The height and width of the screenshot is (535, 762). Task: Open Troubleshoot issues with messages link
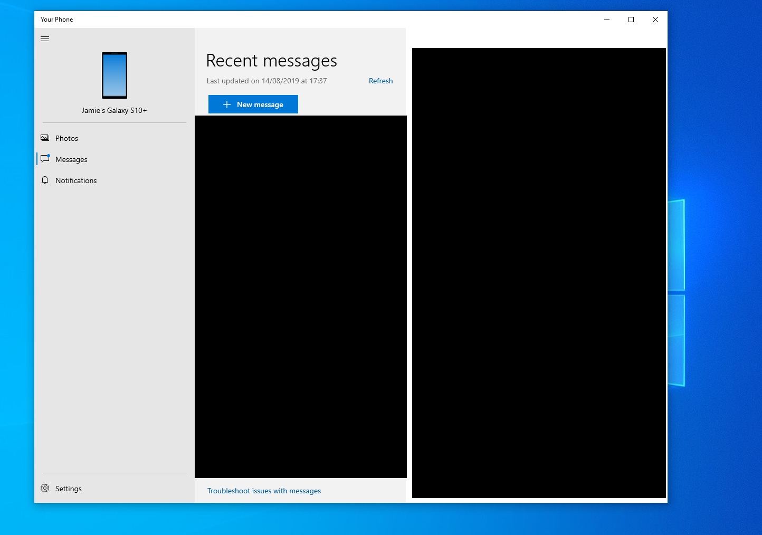click(x=264, y=491)
